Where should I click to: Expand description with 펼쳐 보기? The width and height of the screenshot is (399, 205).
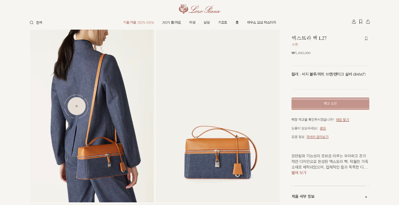coord(299,173)
